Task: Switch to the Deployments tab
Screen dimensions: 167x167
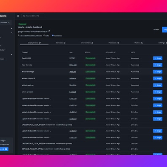Action: pos(34,43)
